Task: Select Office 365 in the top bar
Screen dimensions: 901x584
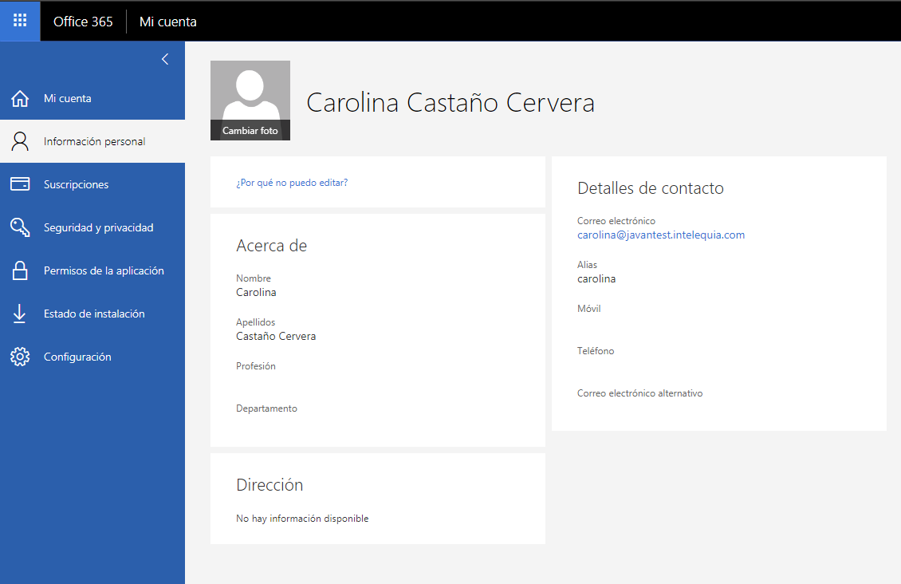Action: pos(83,21)
